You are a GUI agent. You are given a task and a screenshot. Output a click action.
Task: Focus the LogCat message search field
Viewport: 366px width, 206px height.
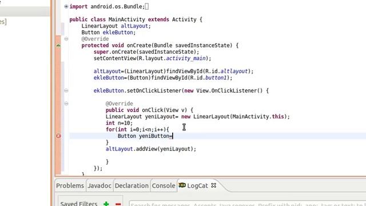pos(248,204)
